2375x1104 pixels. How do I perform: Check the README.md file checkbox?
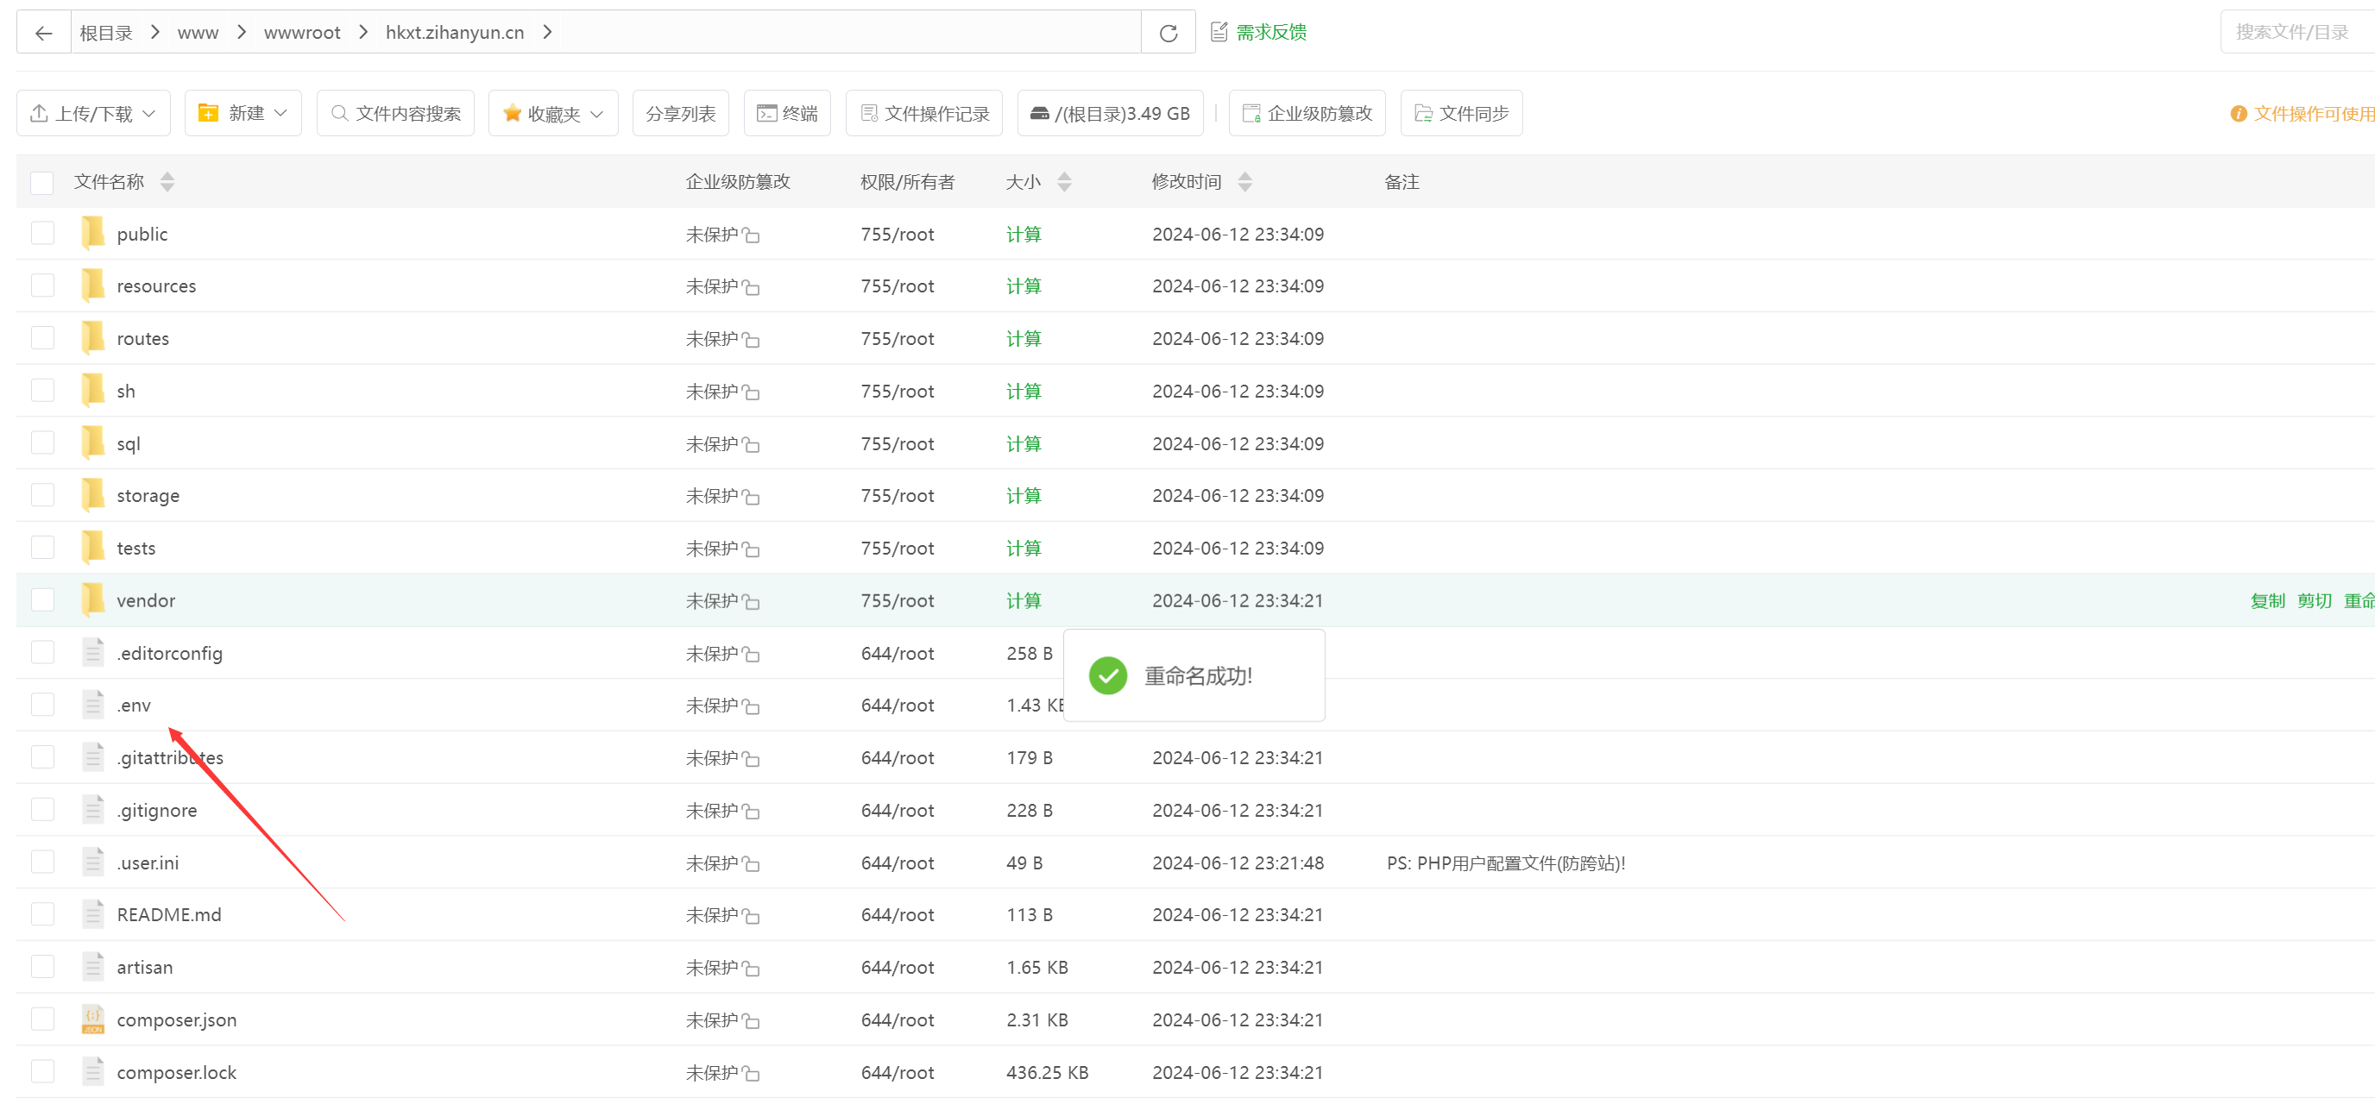click(42, 914)
